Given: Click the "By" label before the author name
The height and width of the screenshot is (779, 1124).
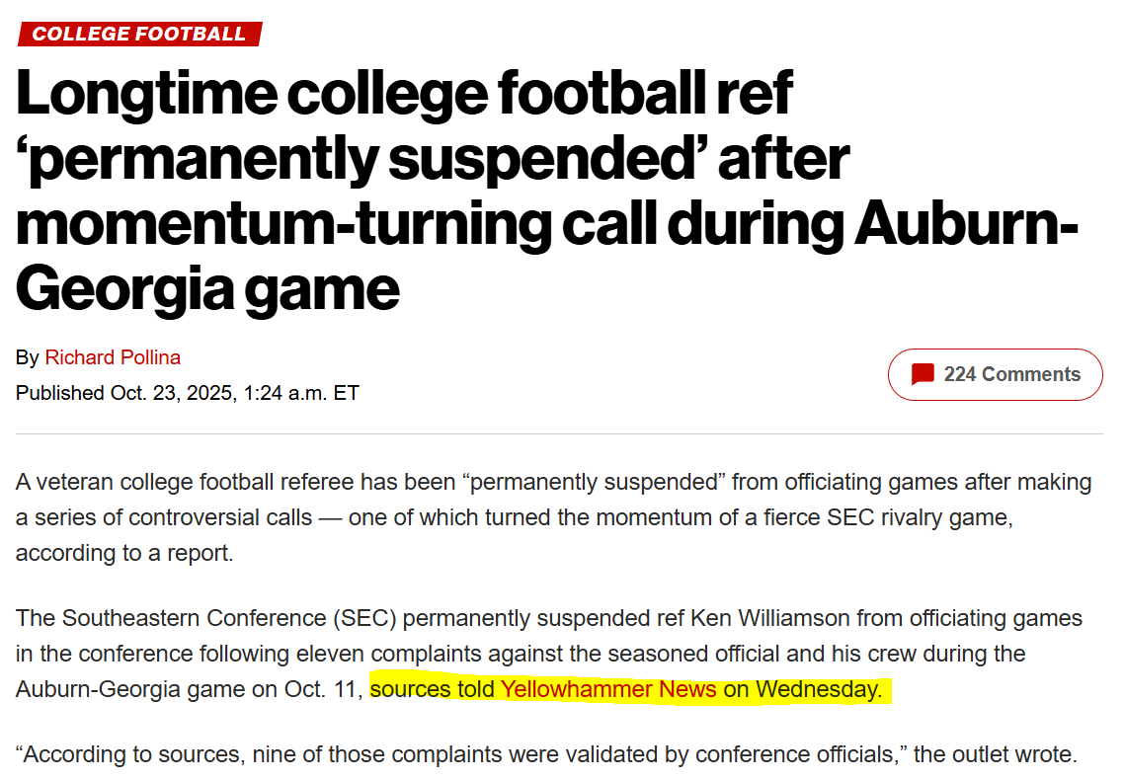Looking at the screenshot, I should (x=27, y=357).
